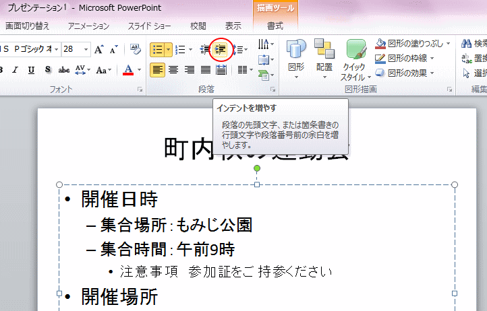Open the bullet style dropdown arrow
This screenshot has height=311, width=487.
coord(169,50)
